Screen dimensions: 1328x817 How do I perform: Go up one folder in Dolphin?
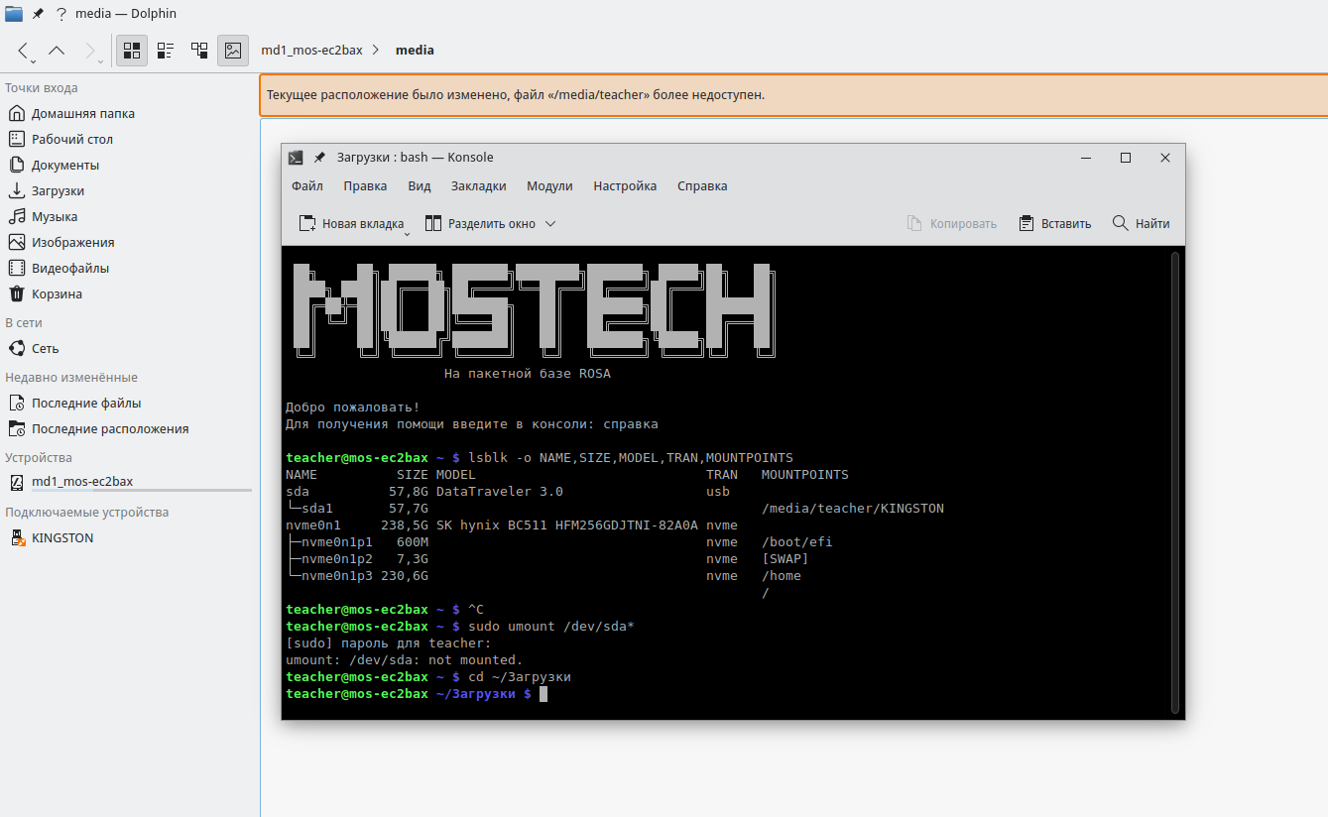(x=57, y=50)
